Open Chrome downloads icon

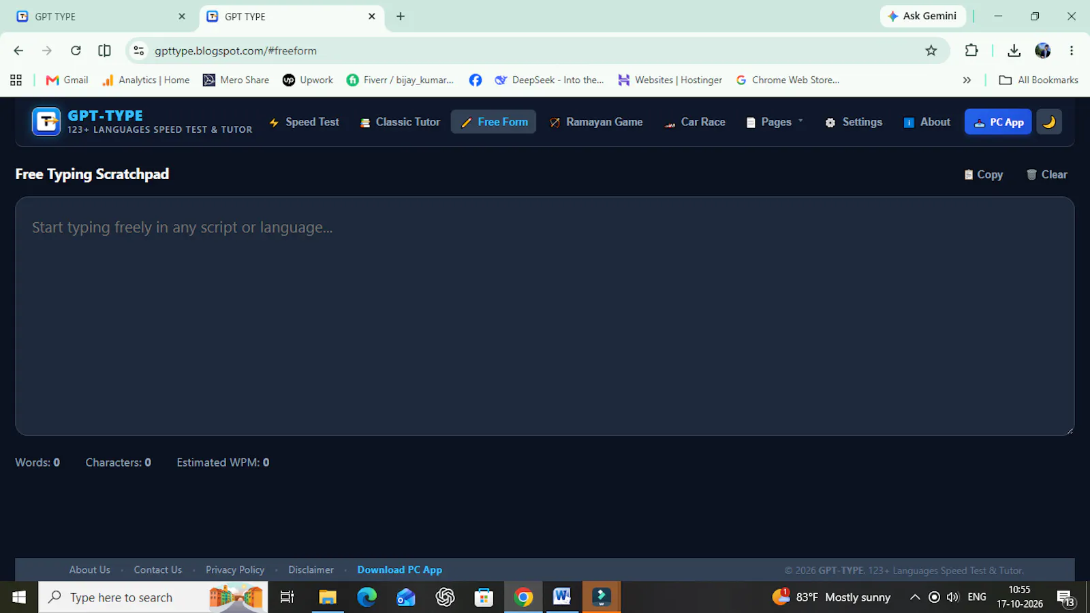[1014, 50]
